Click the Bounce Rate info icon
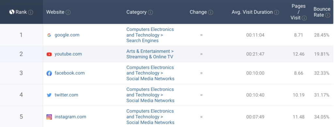The image size is (334, 127). [x=328, y=15]
